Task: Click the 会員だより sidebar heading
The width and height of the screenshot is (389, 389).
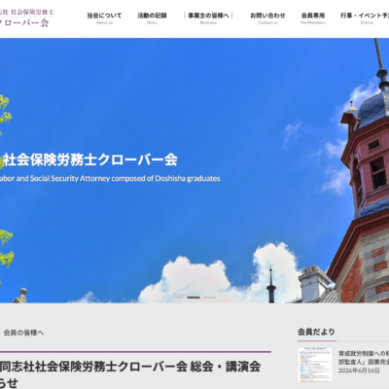Action: 316,332
